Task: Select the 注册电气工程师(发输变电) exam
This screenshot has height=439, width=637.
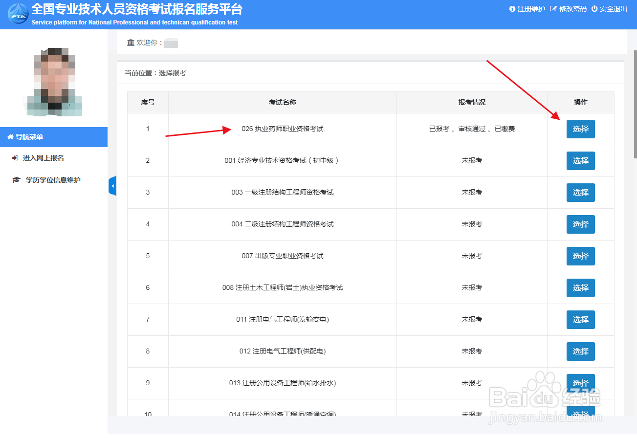Action: (580, 319)
